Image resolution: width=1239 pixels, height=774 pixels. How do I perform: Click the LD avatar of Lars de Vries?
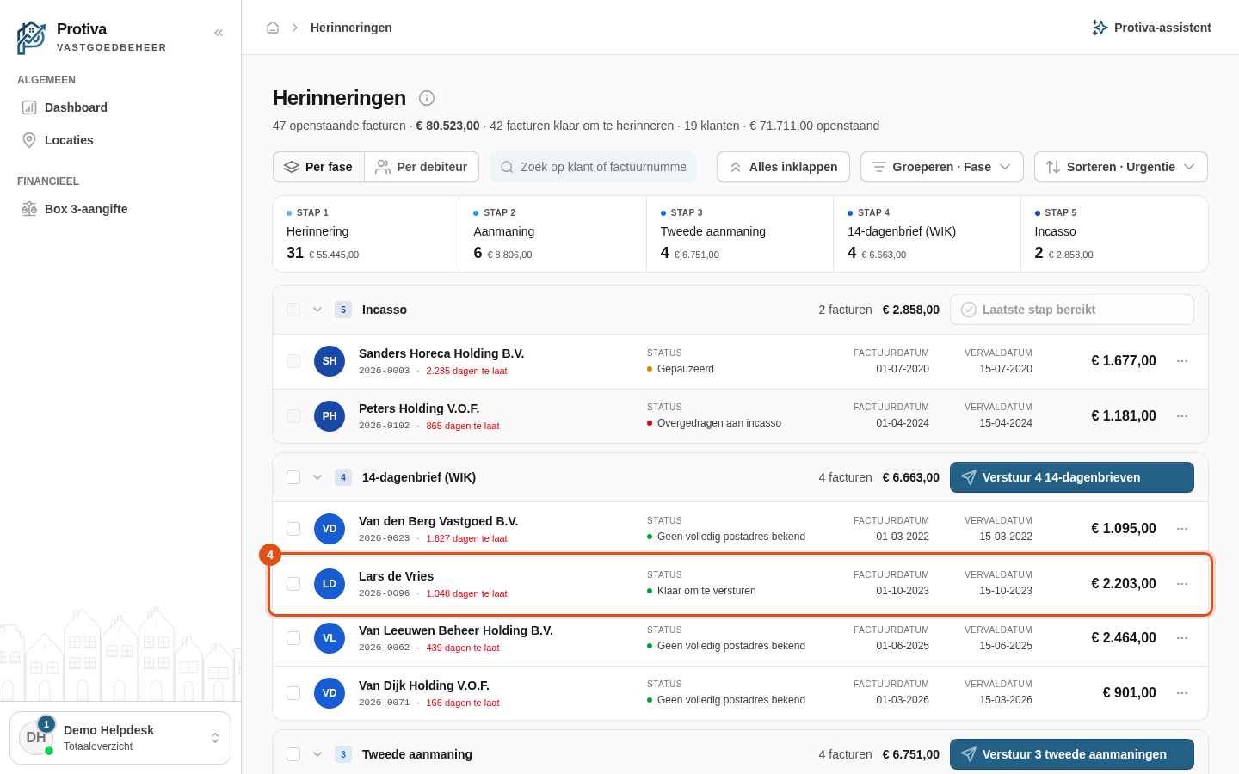pos(330,584)
